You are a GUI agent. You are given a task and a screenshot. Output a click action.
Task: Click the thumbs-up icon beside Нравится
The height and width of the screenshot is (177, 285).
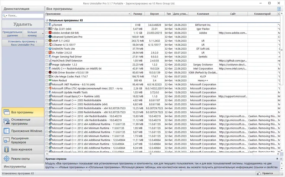[x=259, y=173]
